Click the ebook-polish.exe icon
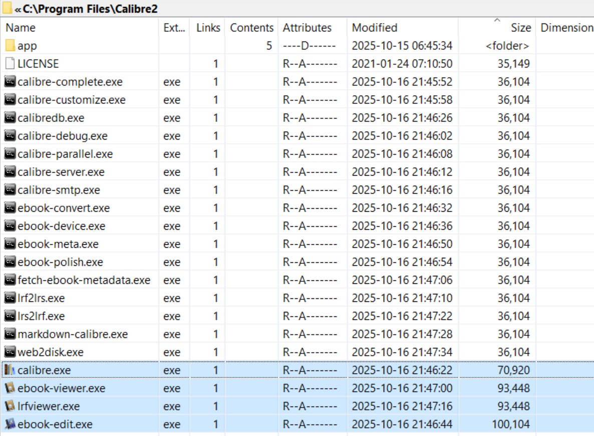Screen dimensions: 594x436 coord(10,262)
